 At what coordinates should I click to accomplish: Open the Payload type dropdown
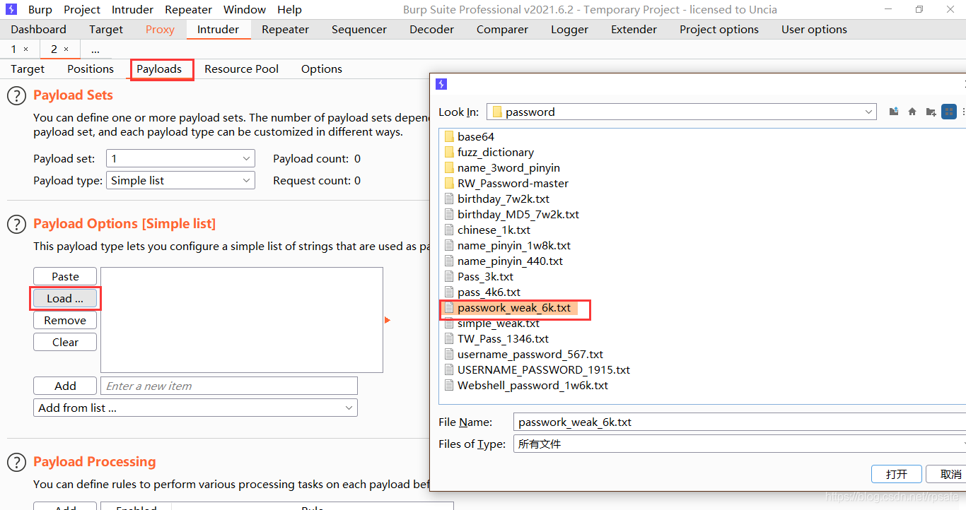(180, 181)
